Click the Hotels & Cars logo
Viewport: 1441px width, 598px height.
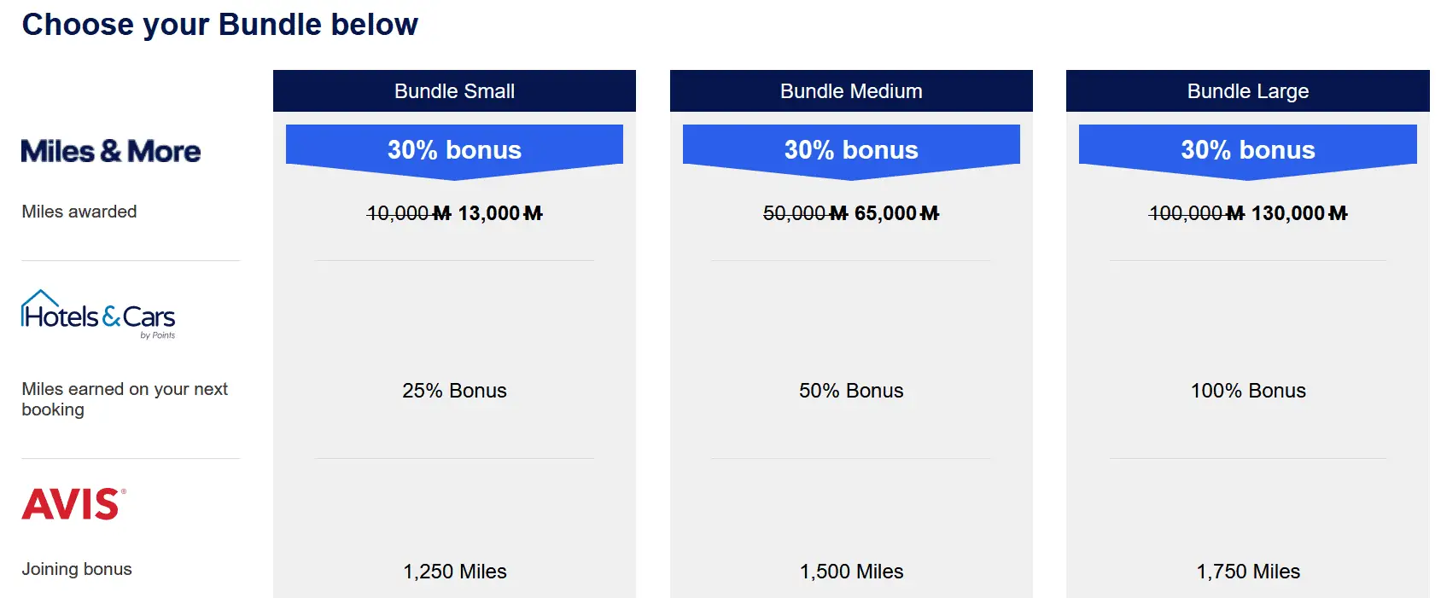[98, 315]
